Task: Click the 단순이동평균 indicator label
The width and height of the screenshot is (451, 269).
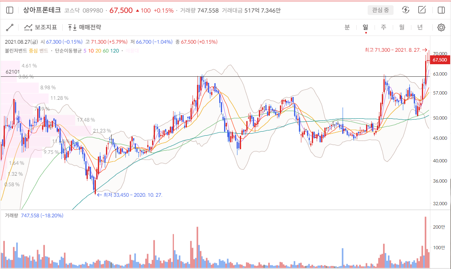Action: [68, 51]
